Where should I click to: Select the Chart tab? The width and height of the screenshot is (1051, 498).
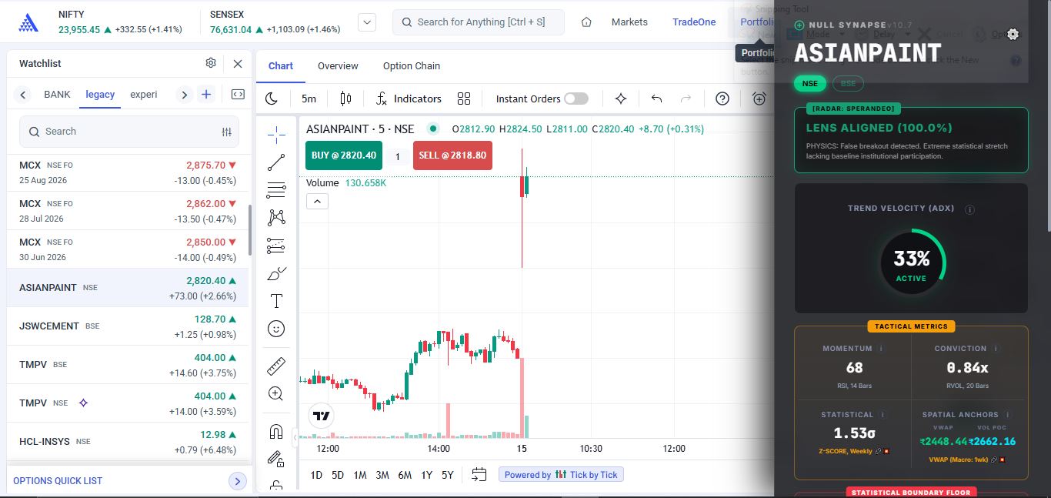281,65
